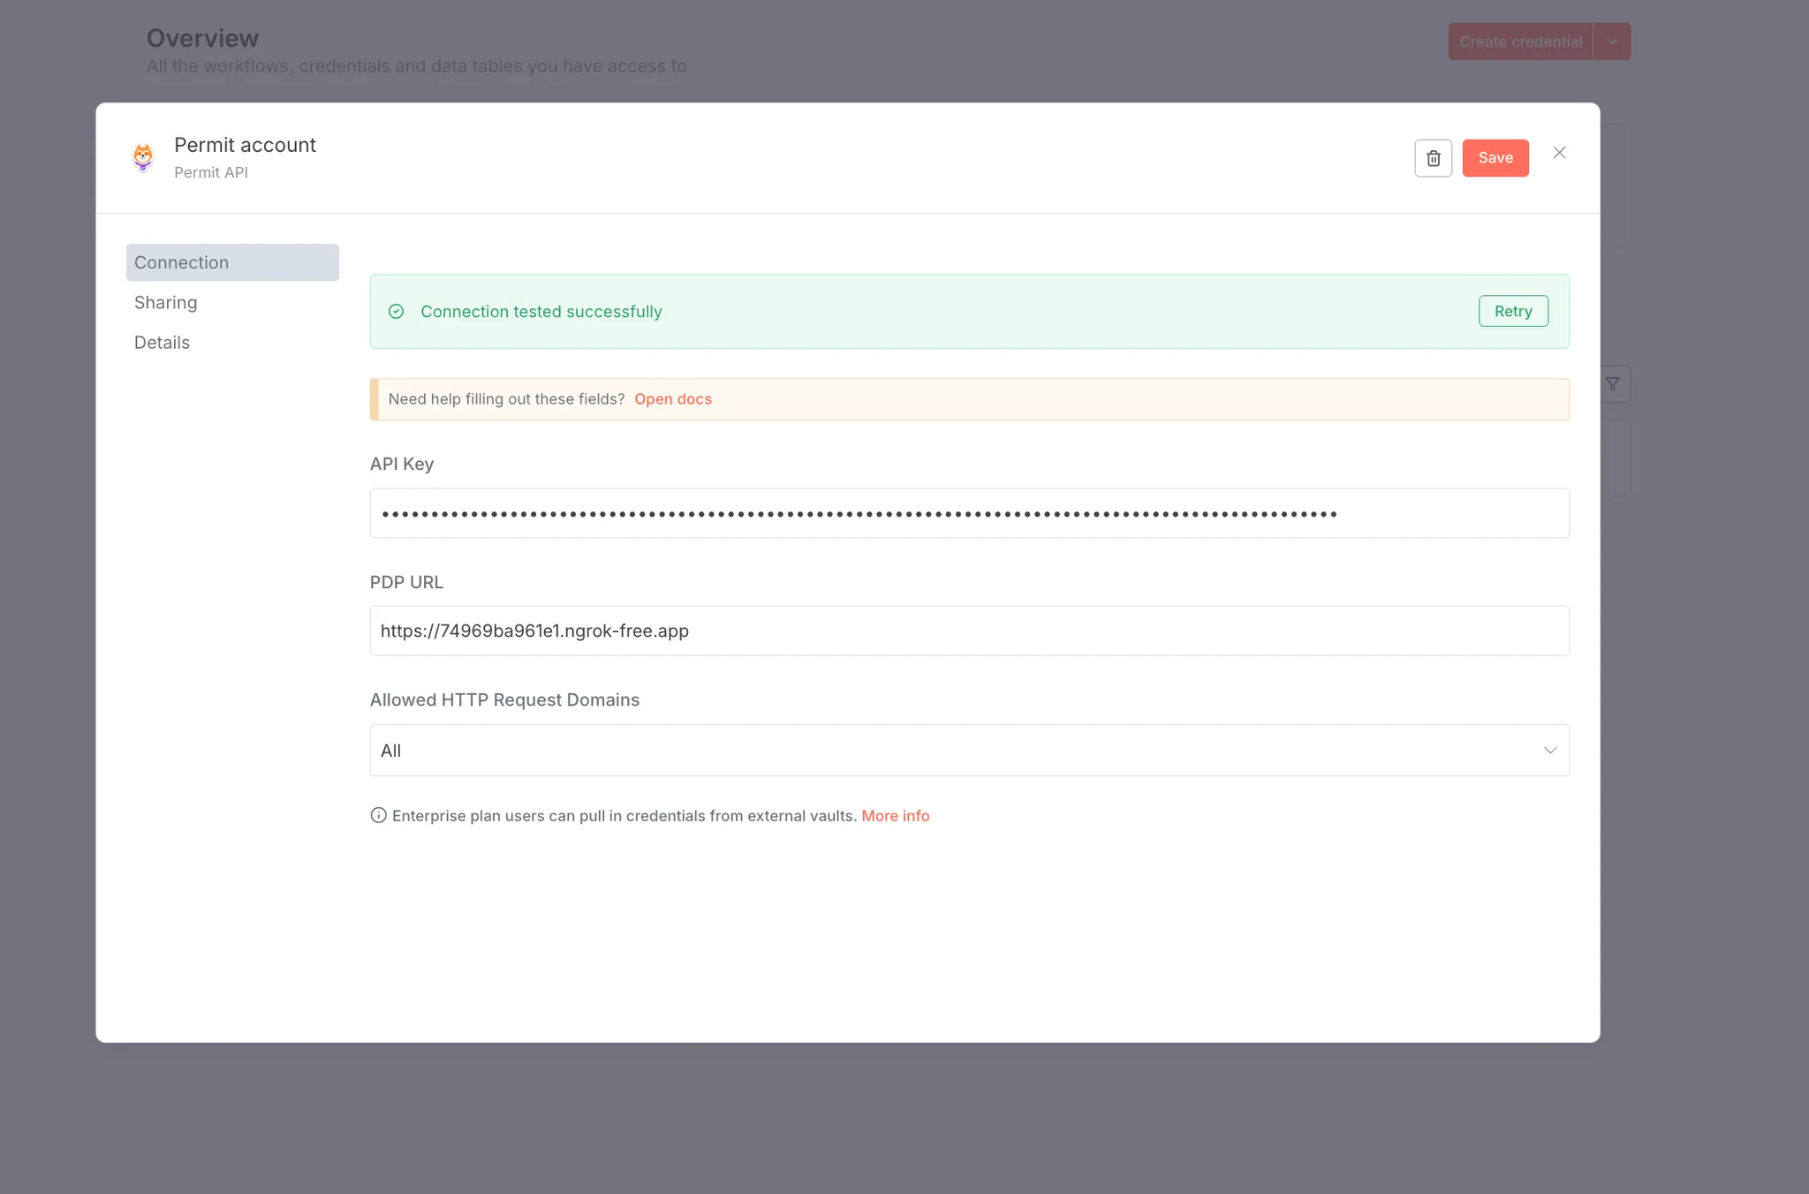
Task: Expand Allowed HTTP Request Domains chevron
Action: click(1549, 751)
